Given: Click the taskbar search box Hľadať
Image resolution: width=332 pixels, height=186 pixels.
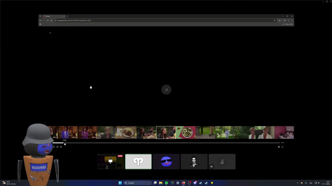Looking at the screenshot, I should 137,183.
